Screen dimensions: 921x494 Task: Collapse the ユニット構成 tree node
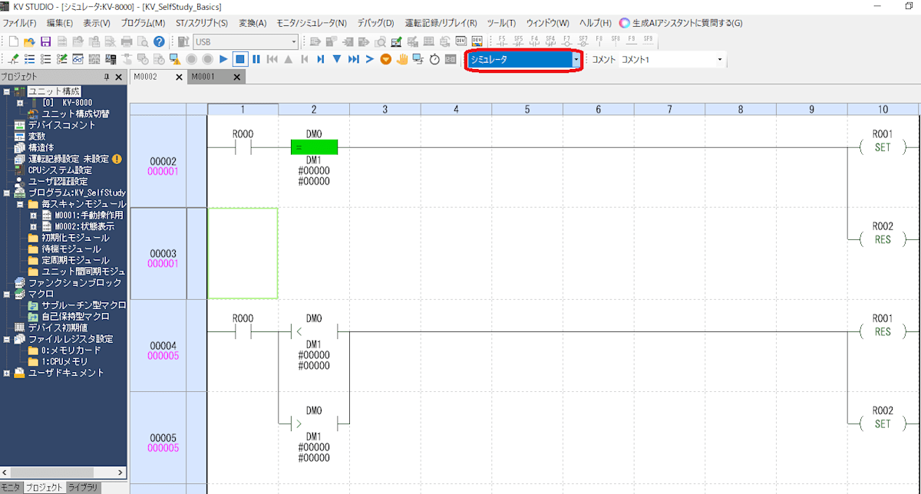tap(6, 91)
